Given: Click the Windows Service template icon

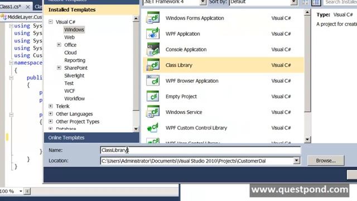Looking at the screenshot, I should click(x=153, y=112).
